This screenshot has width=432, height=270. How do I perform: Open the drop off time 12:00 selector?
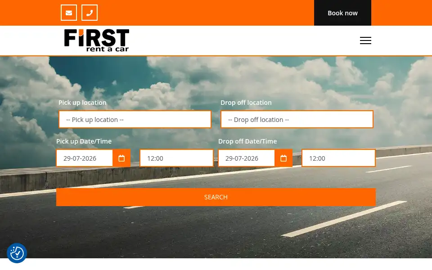[338, 158]
